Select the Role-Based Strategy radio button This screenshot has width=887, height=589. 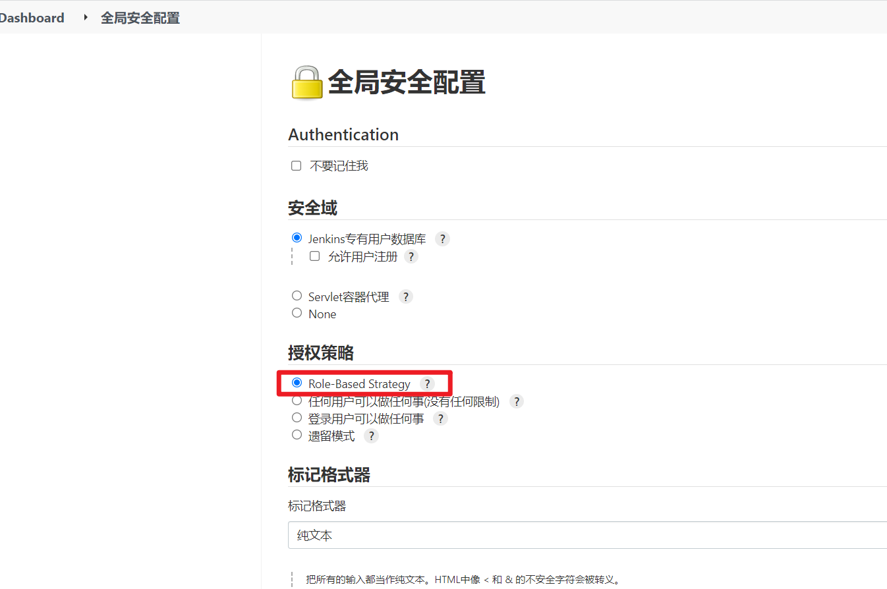coord(297,383)
